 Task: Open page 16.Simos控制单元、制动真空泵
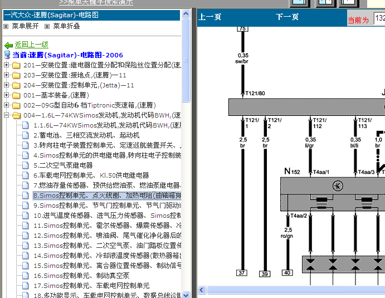pyautogui.click(x=81, y=276)
